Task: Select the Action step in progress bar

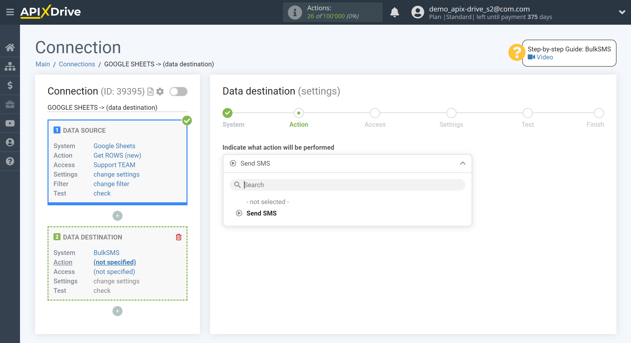Action: tap(298, 113)
